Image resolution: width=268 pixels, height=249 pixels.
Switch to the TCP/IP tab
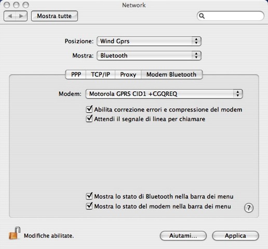101,75
